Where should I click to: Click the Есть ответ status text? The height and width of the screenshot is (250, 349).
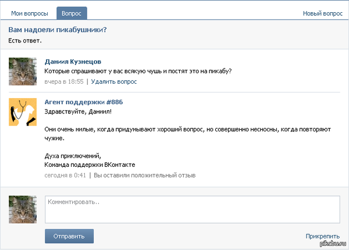pos(25,41)
